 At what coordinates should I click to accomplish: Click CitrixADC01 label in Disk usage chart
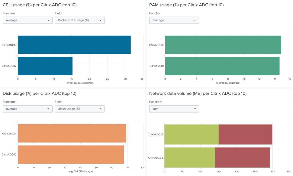point(9,134)
